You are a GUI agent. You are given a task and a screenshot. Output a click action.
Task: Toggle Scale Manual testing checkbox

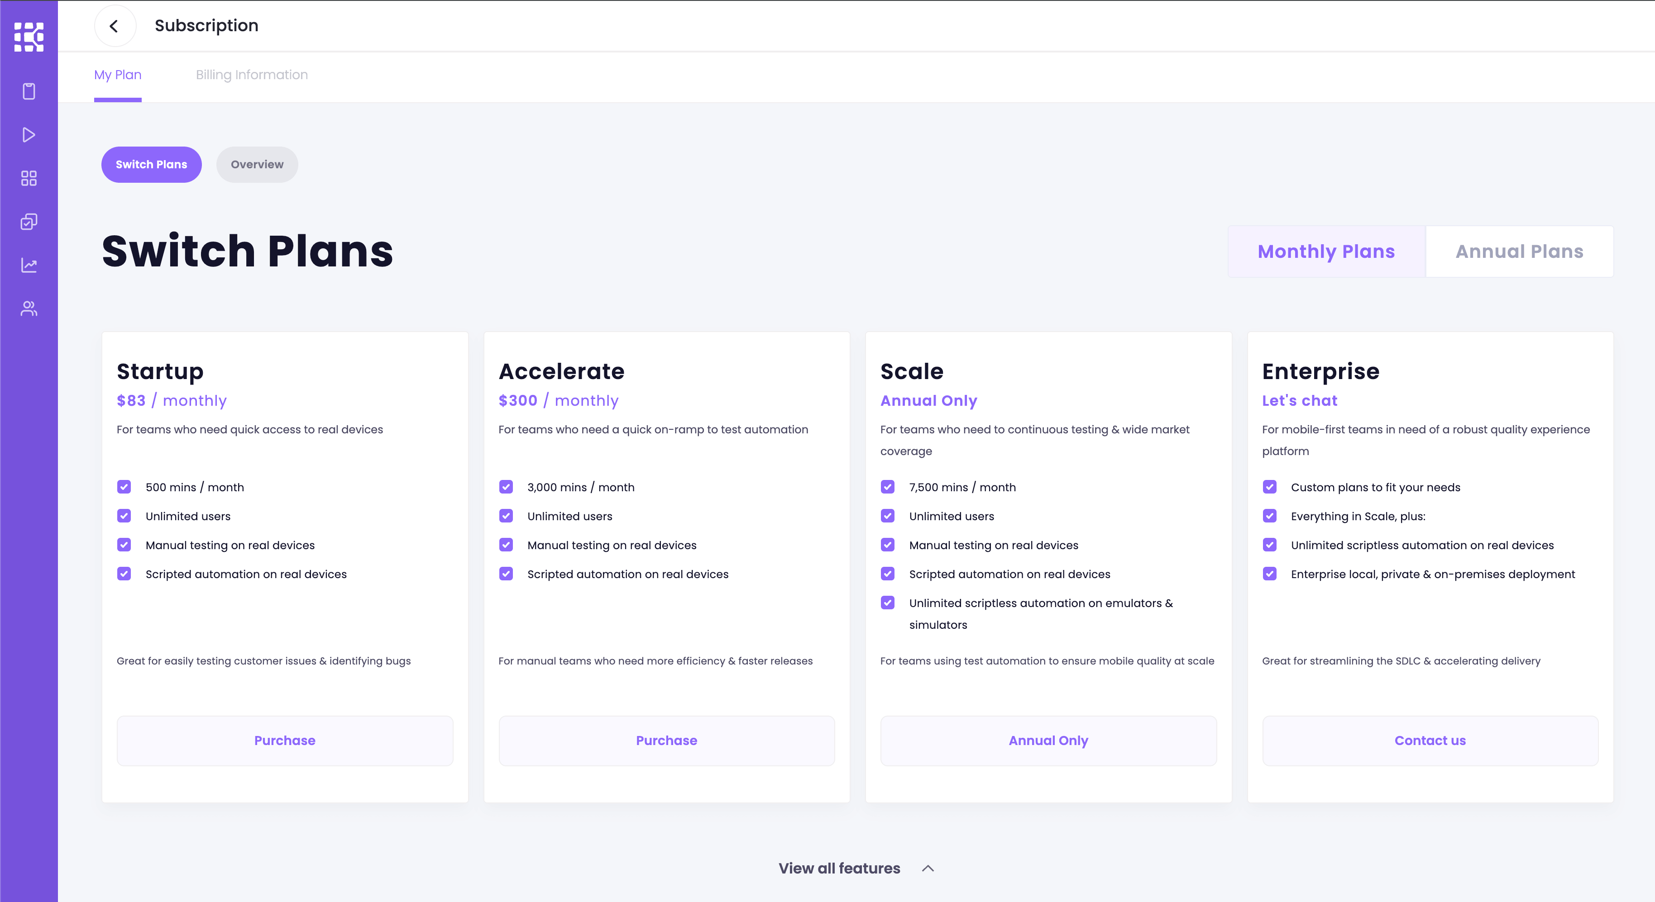click(888, 545)
